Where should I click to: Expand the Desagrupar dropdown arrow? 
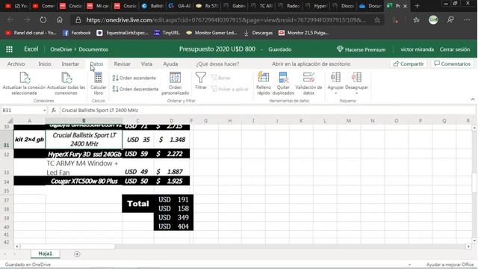356,93
